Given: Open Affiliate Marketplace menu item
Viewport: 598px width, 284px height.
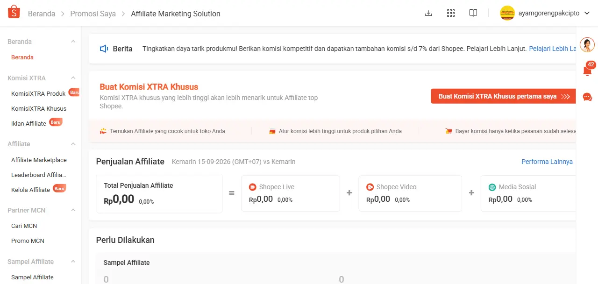Looking at the screenshot, I should (x=39, y=160).
